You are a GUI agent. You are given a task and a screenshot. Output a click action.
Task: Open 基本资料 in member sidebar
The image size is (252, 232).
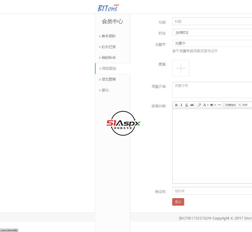(x=108, y=36)
